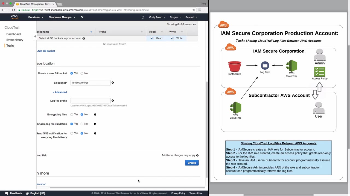Viewport: 350px width, 196px height.
Task: Select No for Create a new S3 bucket
Action: point(82,73)
